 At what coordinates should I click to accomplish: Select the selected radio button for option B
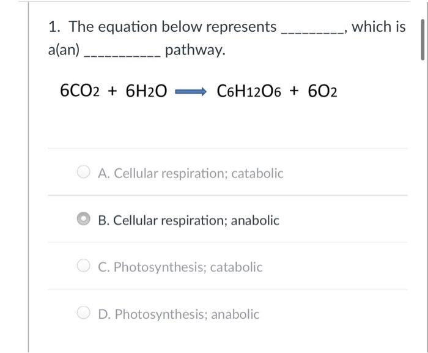[x=85, y=220]
